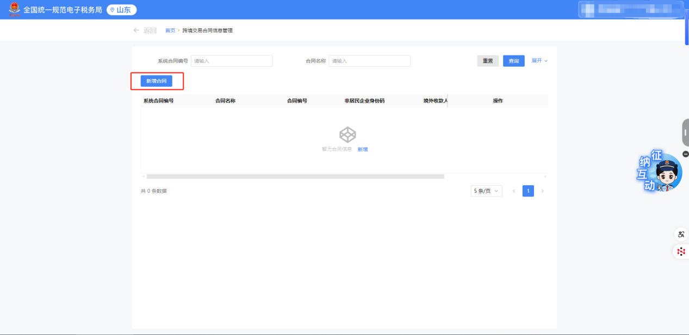This screenshot has height=335, width=689.
Task: Click the minus collapse icon above mascot
Action: [x=686, y=154]
